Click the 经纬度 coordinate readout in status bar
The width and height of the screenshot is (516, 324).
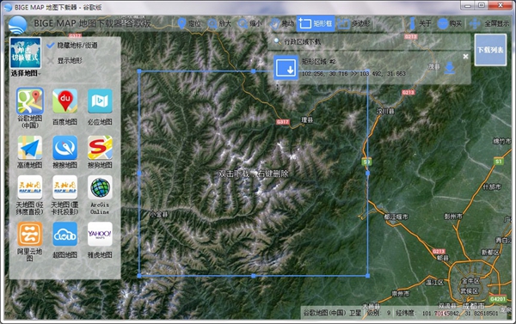click(x=447, y=313)
